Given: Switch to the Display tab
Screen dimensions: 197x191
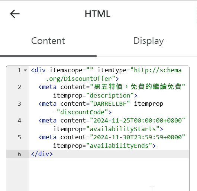Looking at the screenshot, I should pyautogui.click(x=148, y=41).
